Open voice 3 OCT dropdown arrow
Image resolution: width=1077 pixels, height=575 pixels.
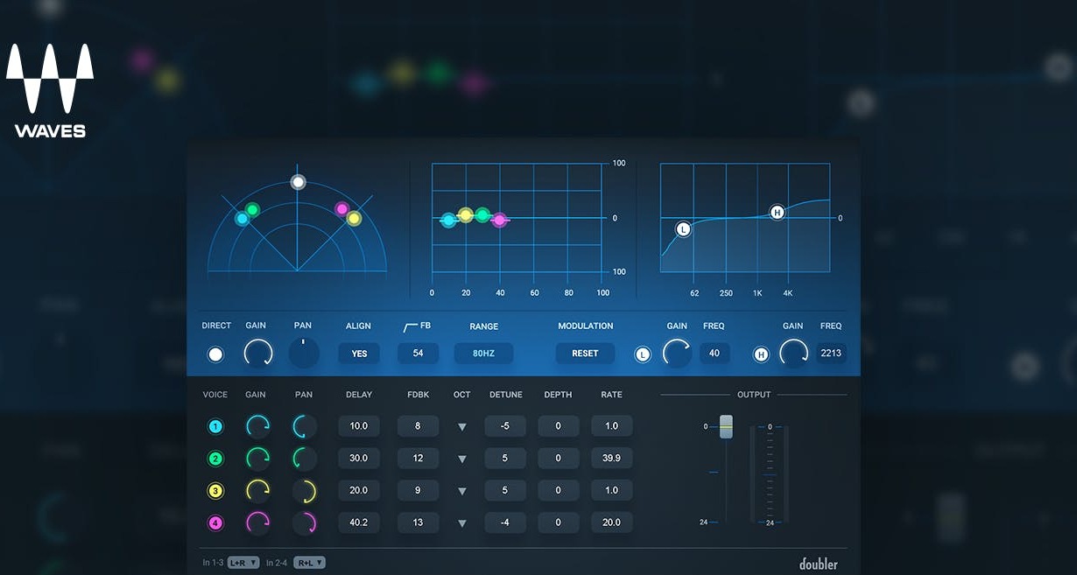coord(462,492)
